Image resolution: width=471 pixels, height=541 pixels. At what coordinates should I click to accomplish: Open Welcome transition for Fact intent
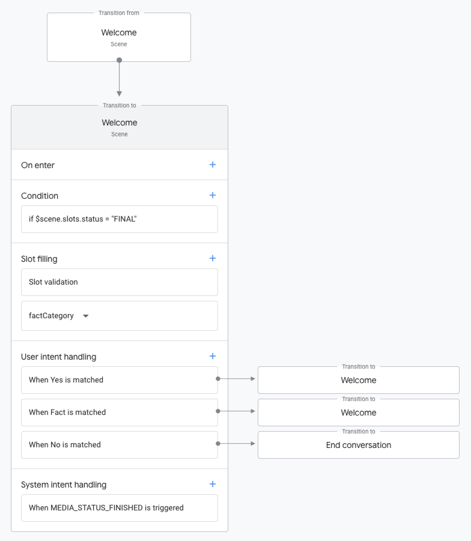pyautogui.click(x=358, y=413)
